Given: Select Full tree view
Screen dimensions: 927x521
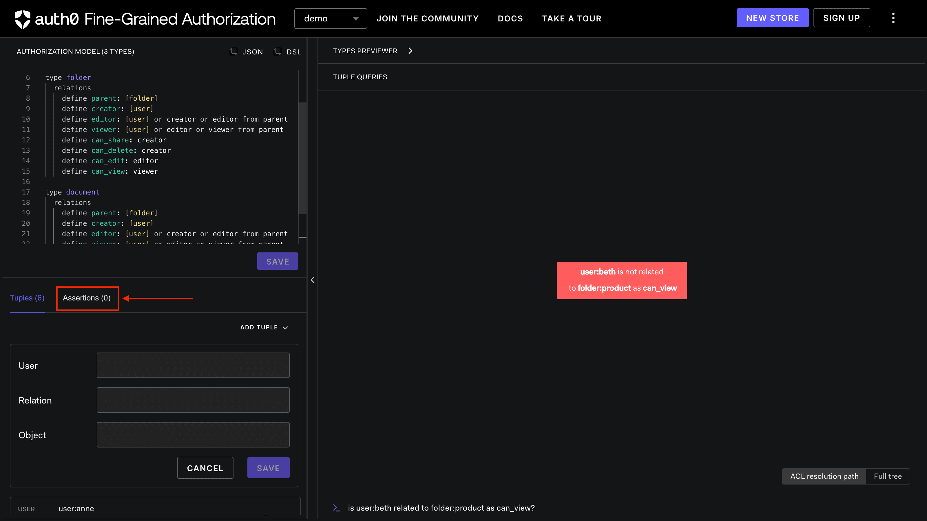Looking at the screenshot, I should 888,476.
